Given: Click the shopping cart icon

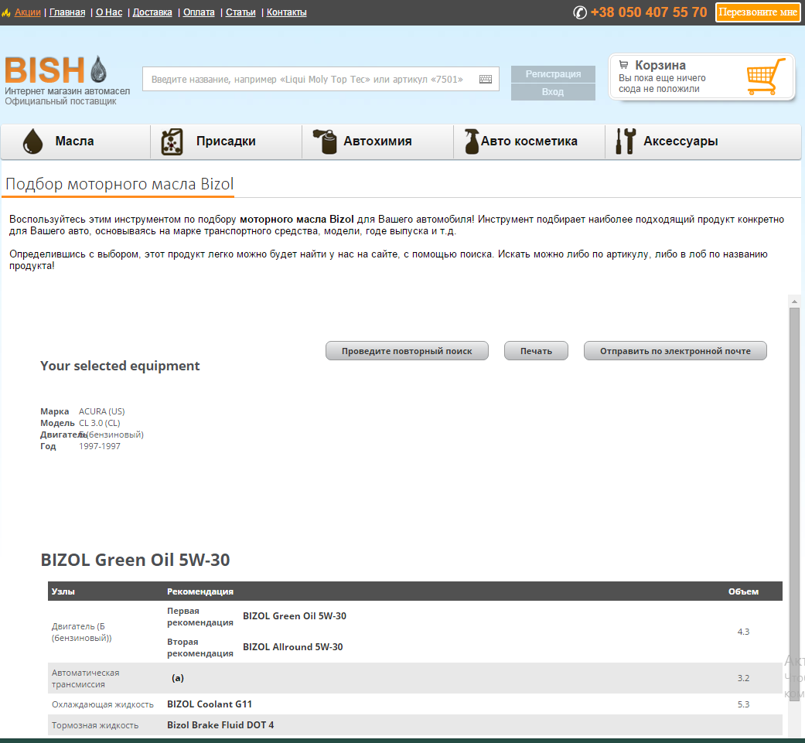Looking at the screenshot, I should point(765,77).
